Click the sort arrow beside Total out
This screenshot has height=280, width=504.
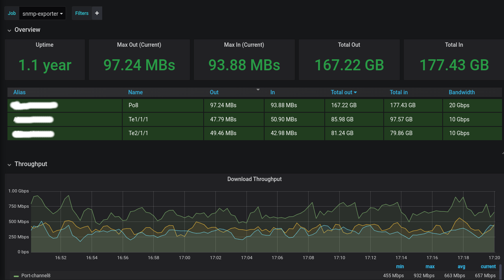click(355, 93)
